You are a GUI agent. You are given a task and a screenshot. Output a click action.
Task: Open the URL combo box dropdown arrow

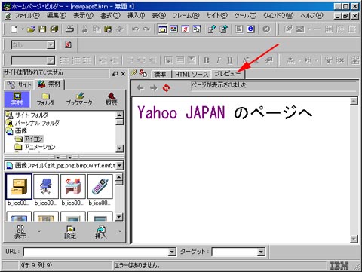tap(172, 252)
